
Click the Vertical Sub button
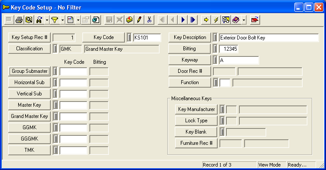pyautogui.click(x=29, y=94)
